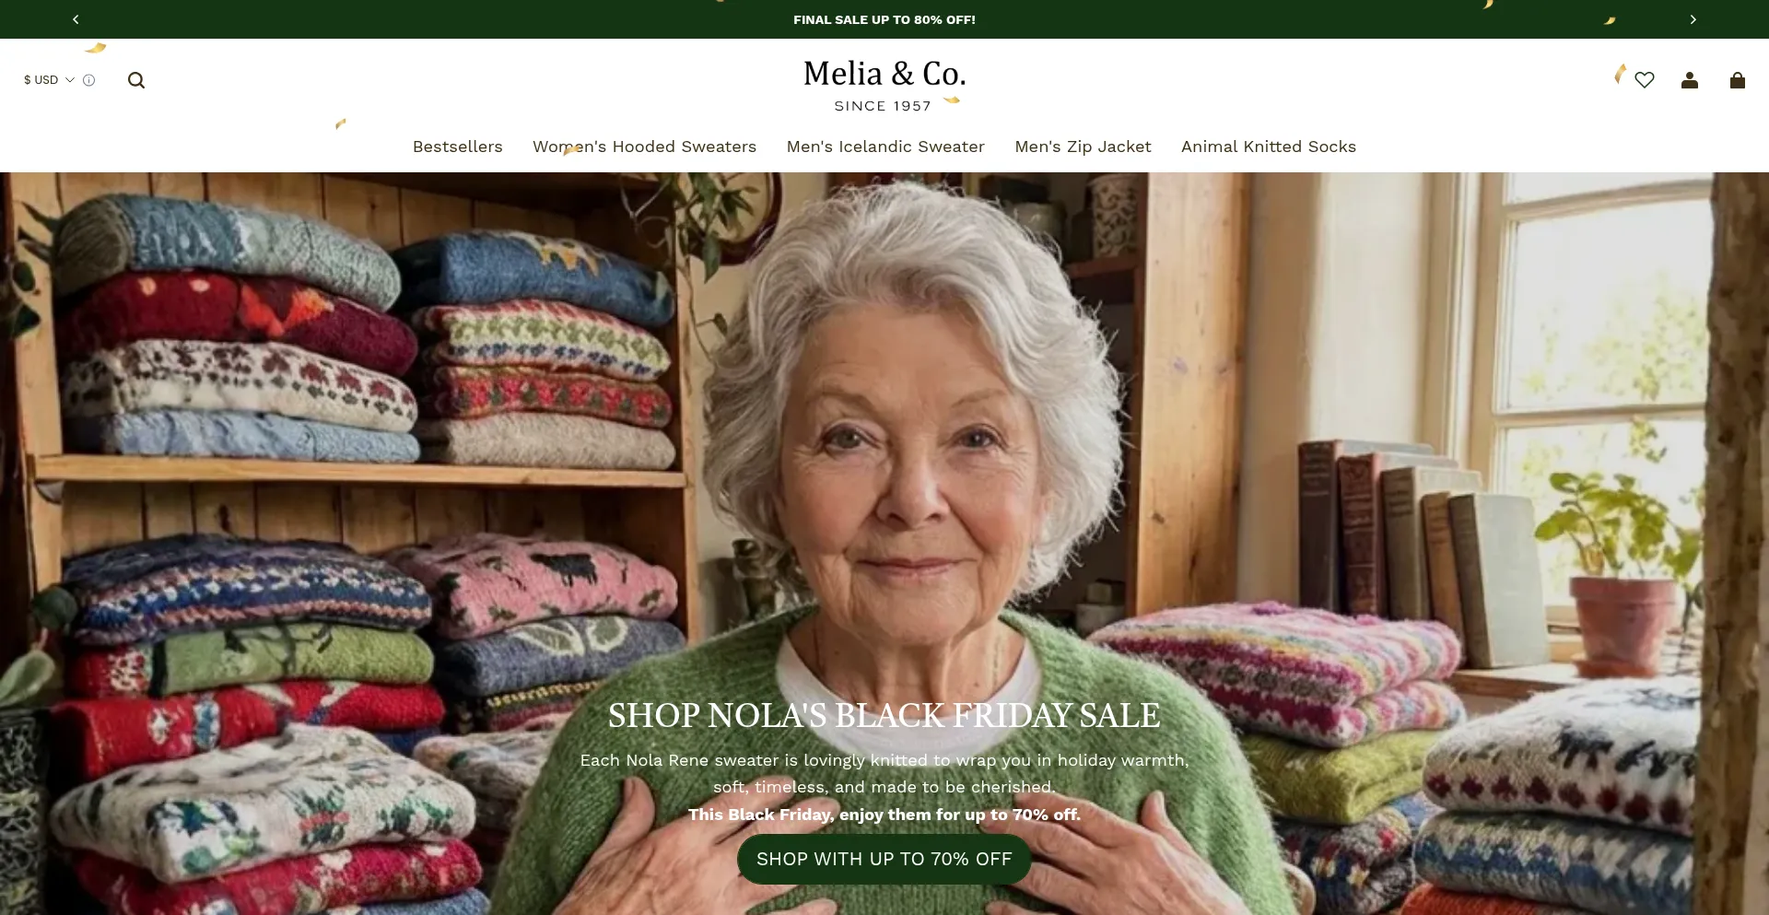Viewport: 1769px width, 915px height.
Task: Expand the USD currency dropdown
Action: click(49, 80)
